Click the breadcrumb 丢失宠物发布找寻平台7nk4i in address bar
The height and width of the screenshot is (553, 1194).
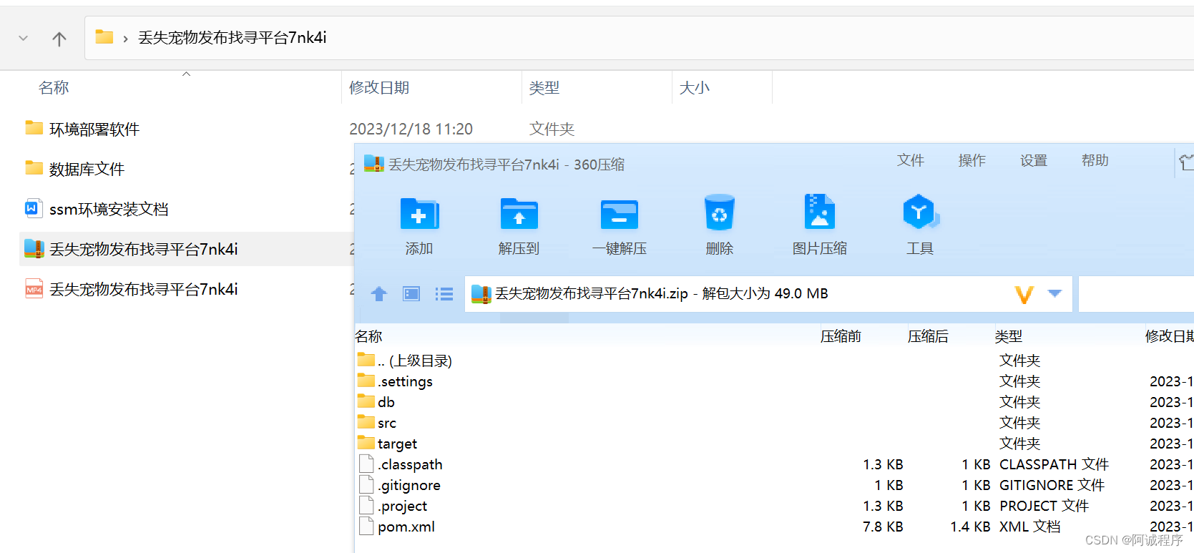click(232, 38)
